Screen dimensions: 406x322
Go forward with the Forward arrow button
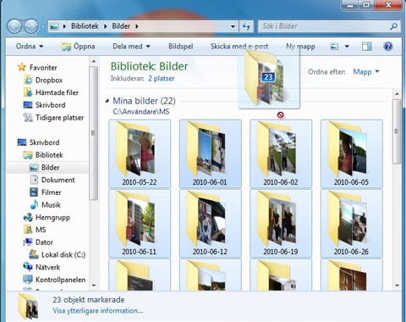pos(31,26)
